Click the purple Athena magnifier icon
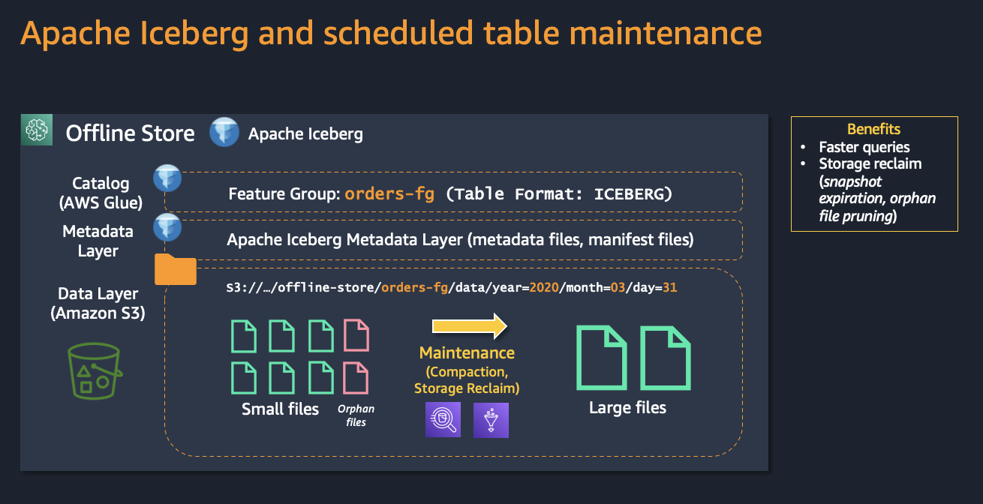The width and height of the screenshot is (983, 504). click(443, 420)
